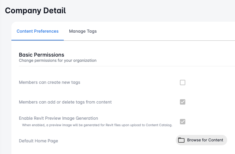
Task: Click the word 'Revit' in the helper text
Action: [109, 125]
